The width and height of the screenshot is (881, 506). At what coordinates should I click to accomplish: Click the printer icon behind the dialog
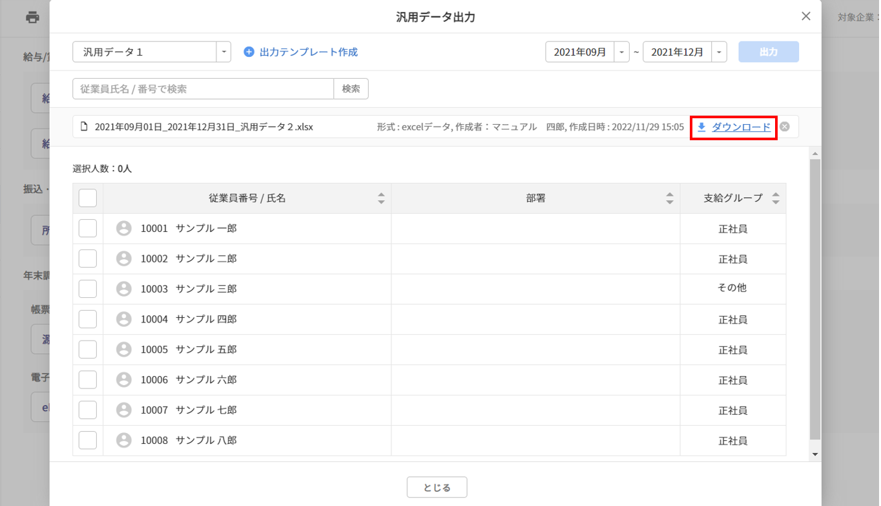pos(32,17)
